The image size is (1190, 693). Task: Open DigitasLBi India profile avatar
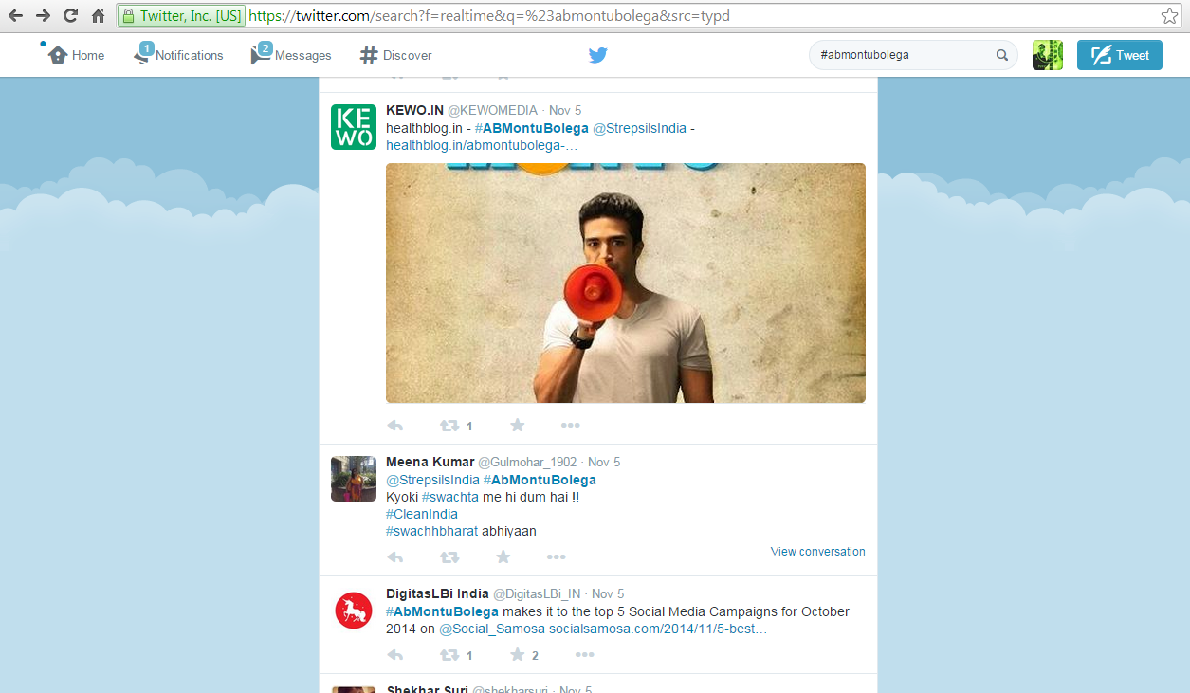pos(354,611)
